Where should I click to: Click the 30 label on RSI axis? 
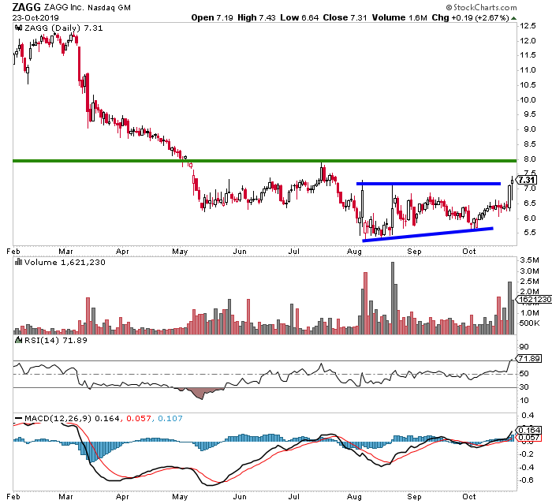524,387
